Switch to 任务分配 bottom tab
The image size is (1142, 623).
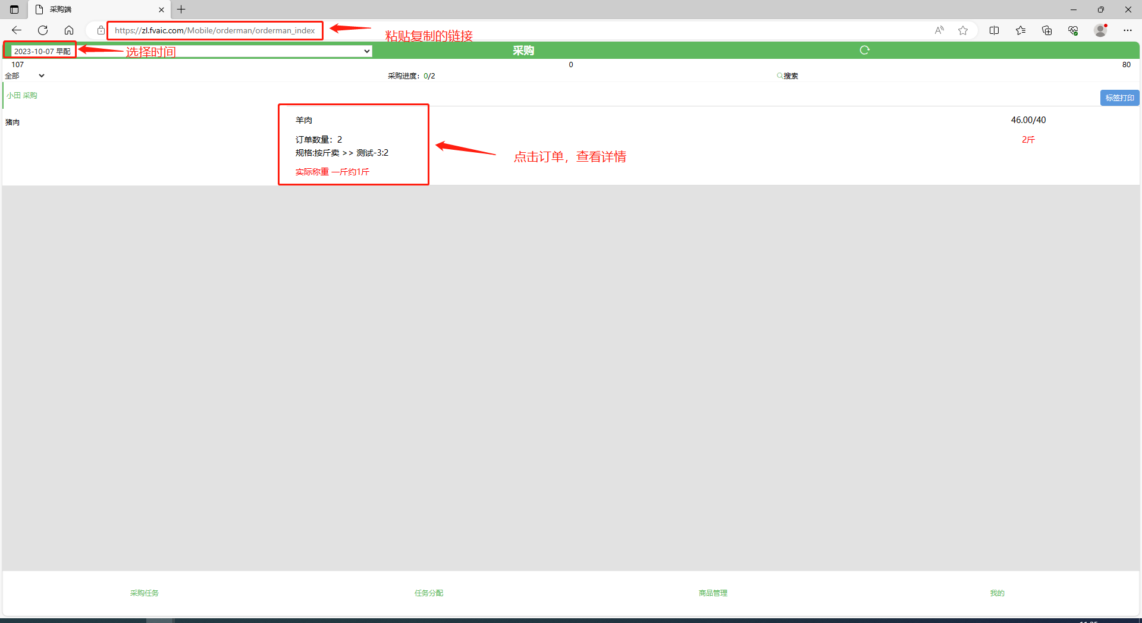(429, 593)
